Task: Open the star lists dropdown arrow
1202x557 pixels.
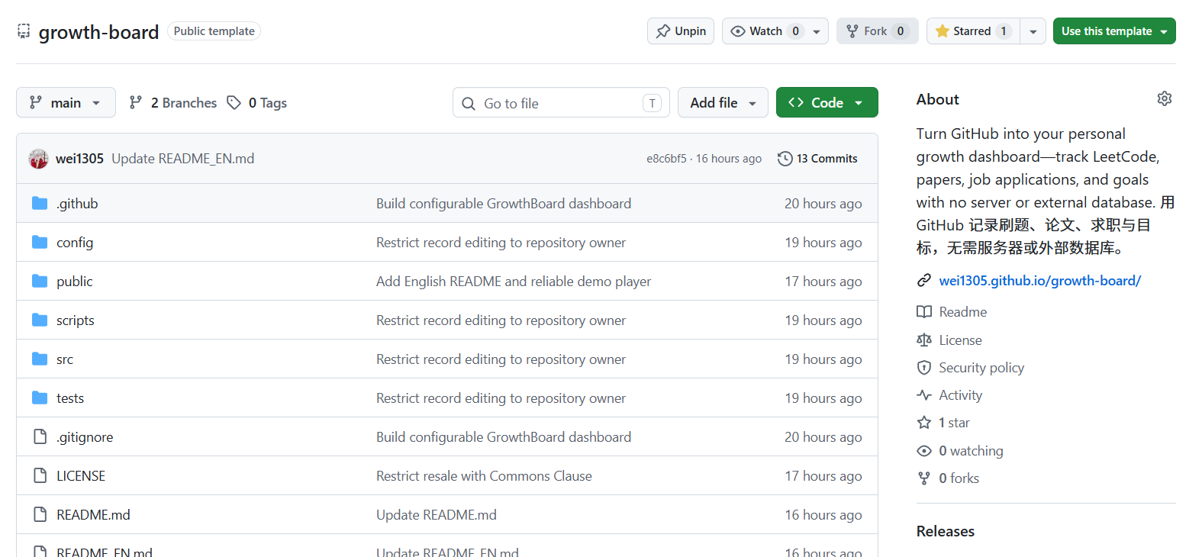Action: 1033,31
